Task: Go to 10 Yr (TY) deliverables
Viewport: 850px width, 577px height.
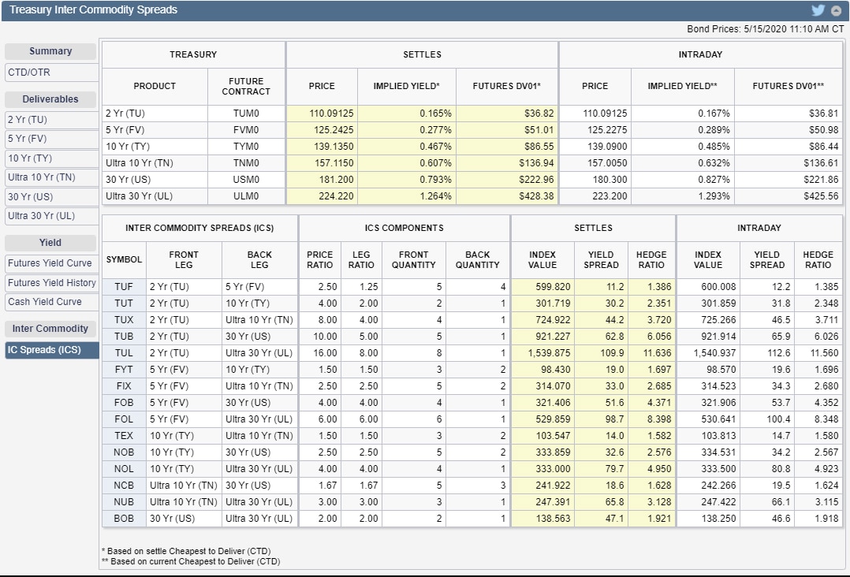Action: point(51,158)
